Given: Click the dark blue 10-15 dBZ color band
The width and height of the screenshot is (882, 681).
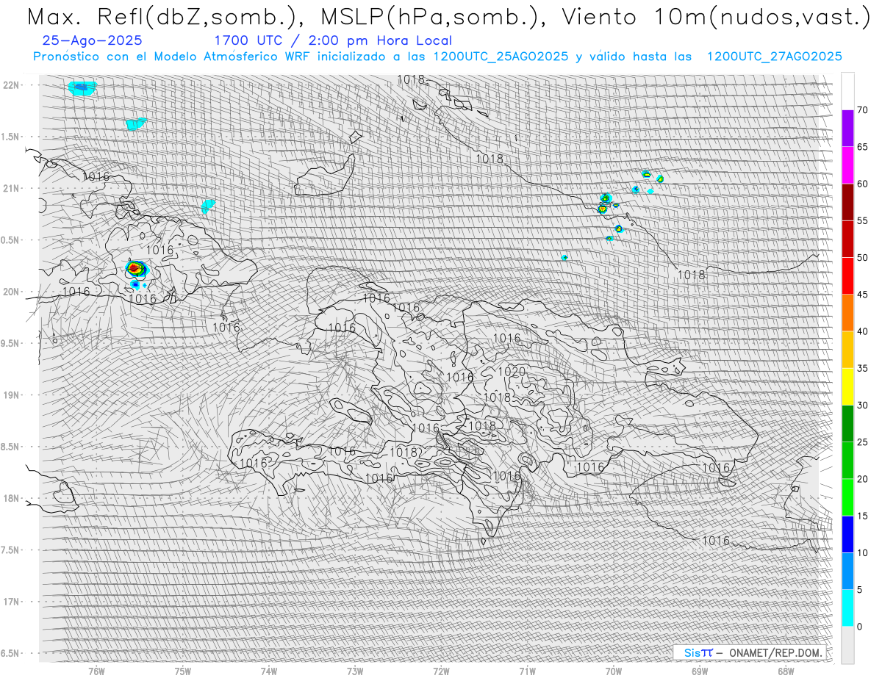Looking at the screenshot, I should [847, 534].
